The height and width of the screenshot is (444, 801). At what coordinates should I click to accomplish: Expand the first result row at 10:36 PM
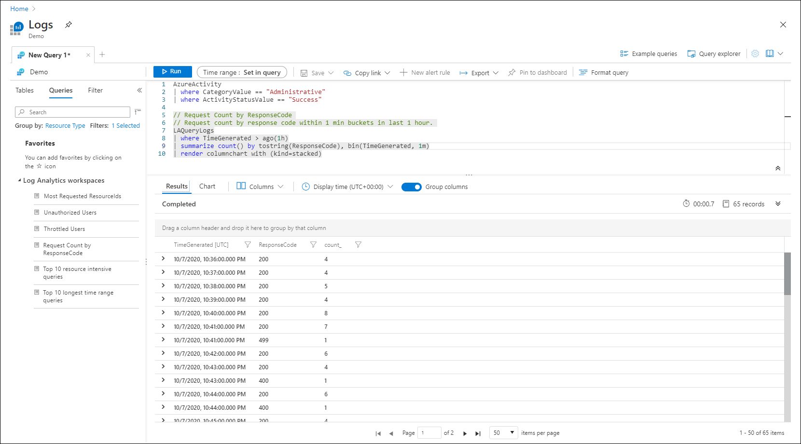[x=163, y=259]
